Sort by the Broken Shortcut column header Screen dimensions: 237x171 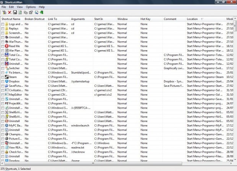coord(35,19)
